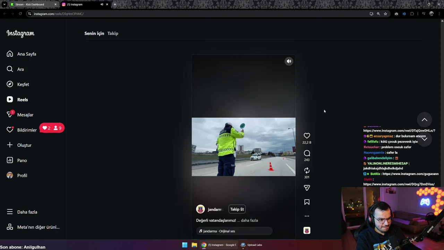Open Upload Labs from taskbar
Viewport: 444px width, 250px height.
point(251,245)
